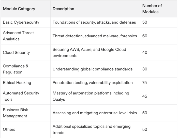Click the Cloud Security category cell
The image size is (178, 138).
(x=16, y=53)
